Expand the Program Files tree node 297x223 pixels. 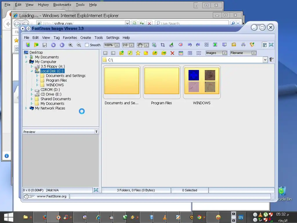[37, 80]
